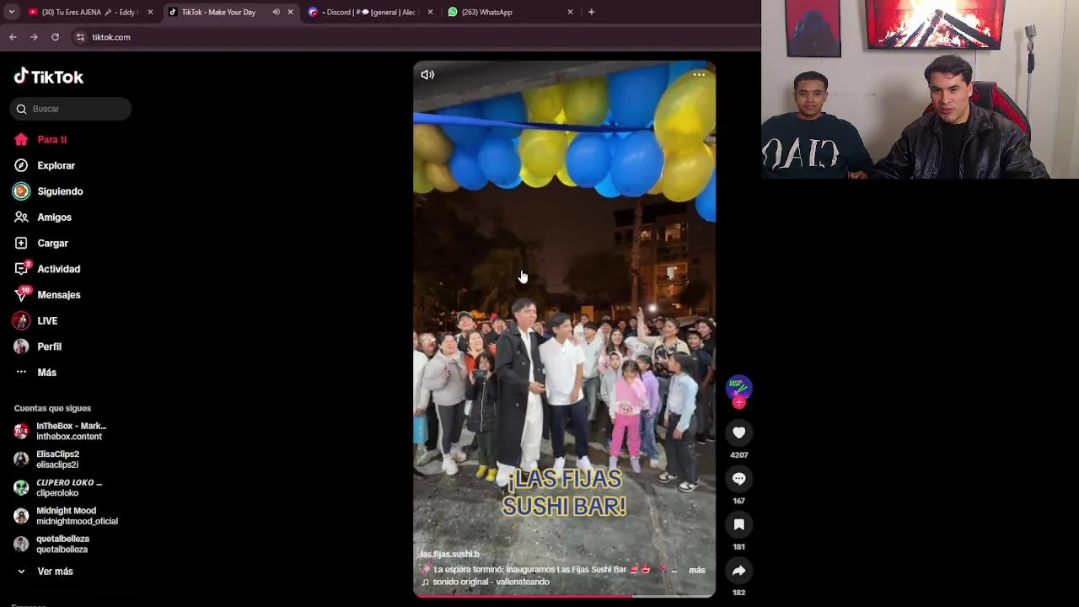Click the Cargar plus icon
The image size is (1079, 607).
pyautogui.click(x=21, y=244)
